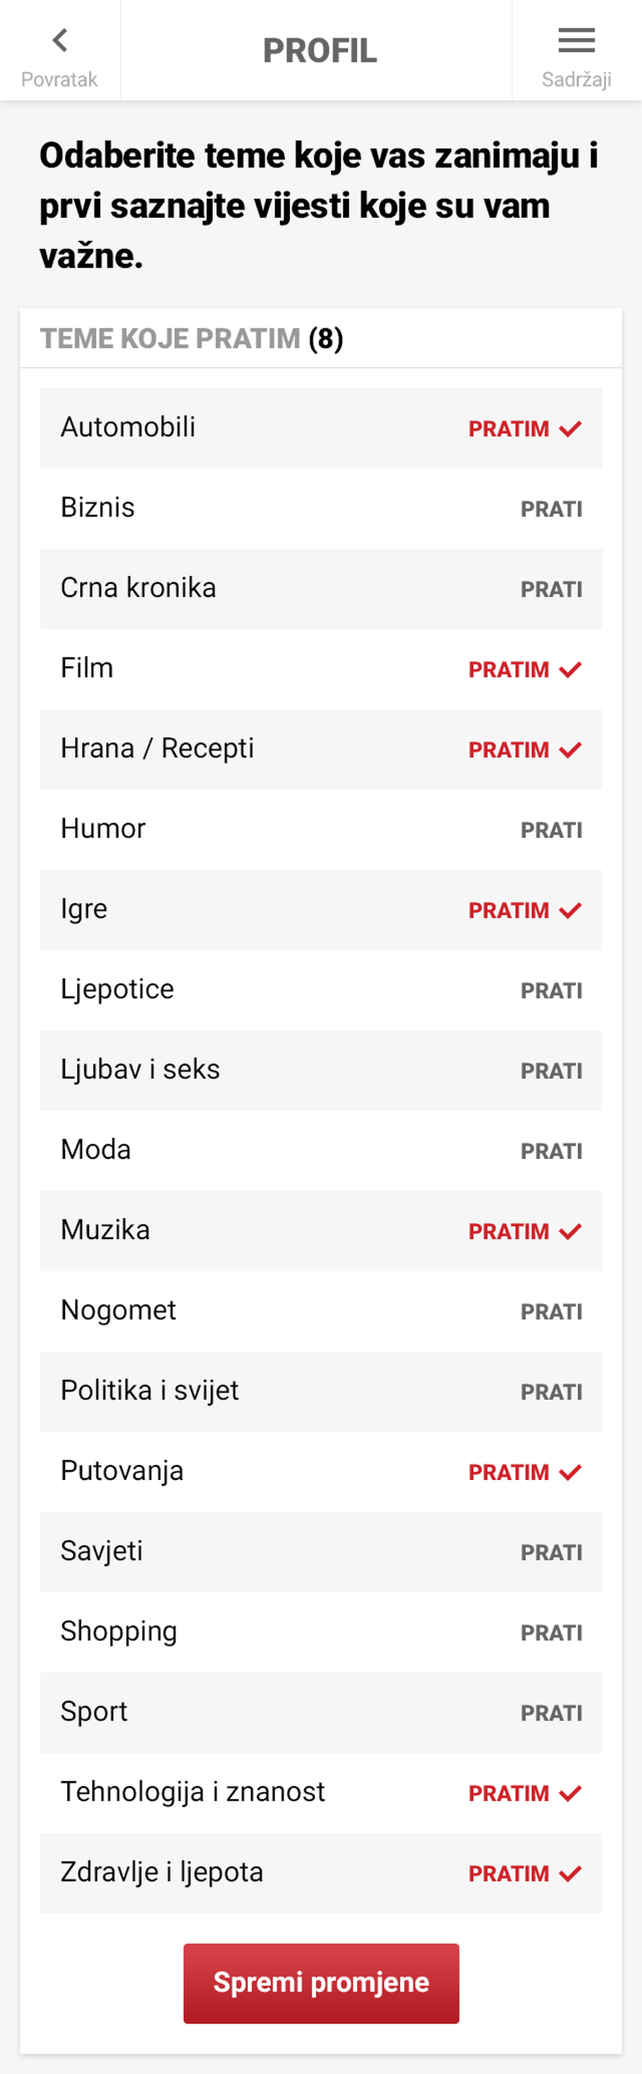Enable following Politika i svijet
This screenshot has width=642, height=2074.
(x=553, y=1391)
